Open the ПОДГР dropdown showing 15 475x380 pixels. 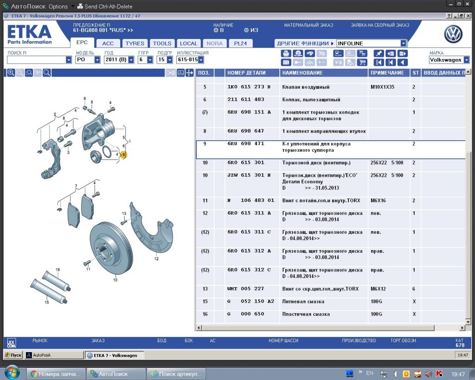click(170, 60)
